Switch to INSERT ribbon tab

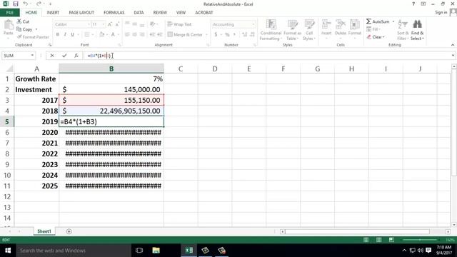click(53, 13)
